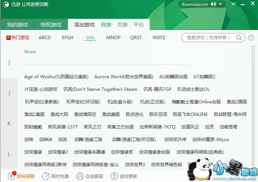Switch to 特权游戏 tab
The height and width of the screenshot is (182, 258).
pyautogui.click(x=51, y=25)
